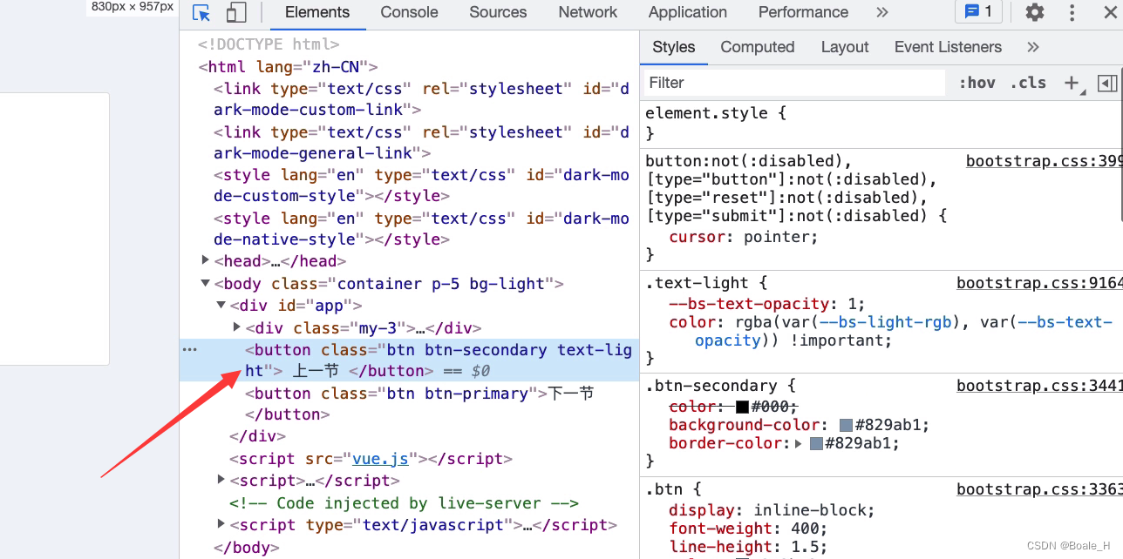Activate the inspect element picker icon
This screenshot has height=559, width=1123.
pyautogui.click(x=201, y=12)
